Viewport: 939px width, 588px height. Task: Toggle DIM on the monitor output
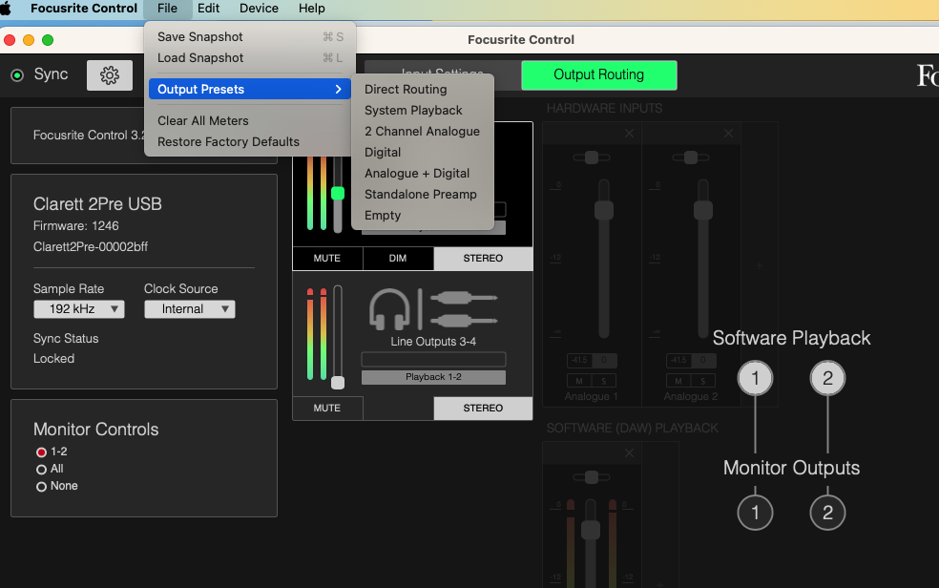click(398, 258)
